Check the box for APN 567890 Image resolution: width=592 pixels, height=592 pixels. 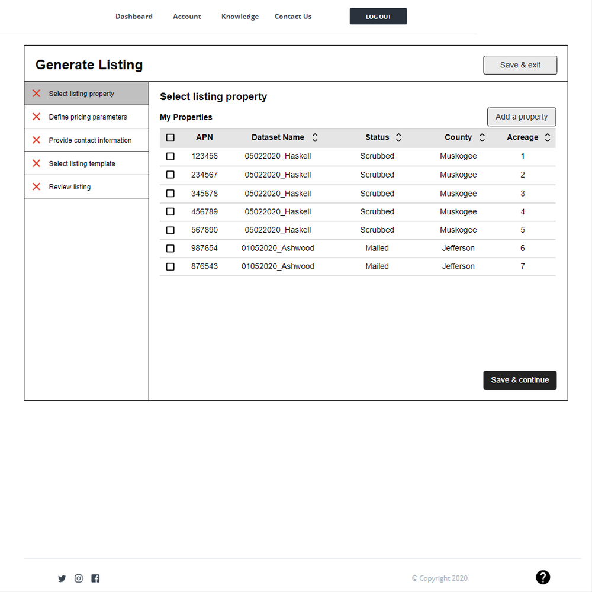tap(170, 230)
